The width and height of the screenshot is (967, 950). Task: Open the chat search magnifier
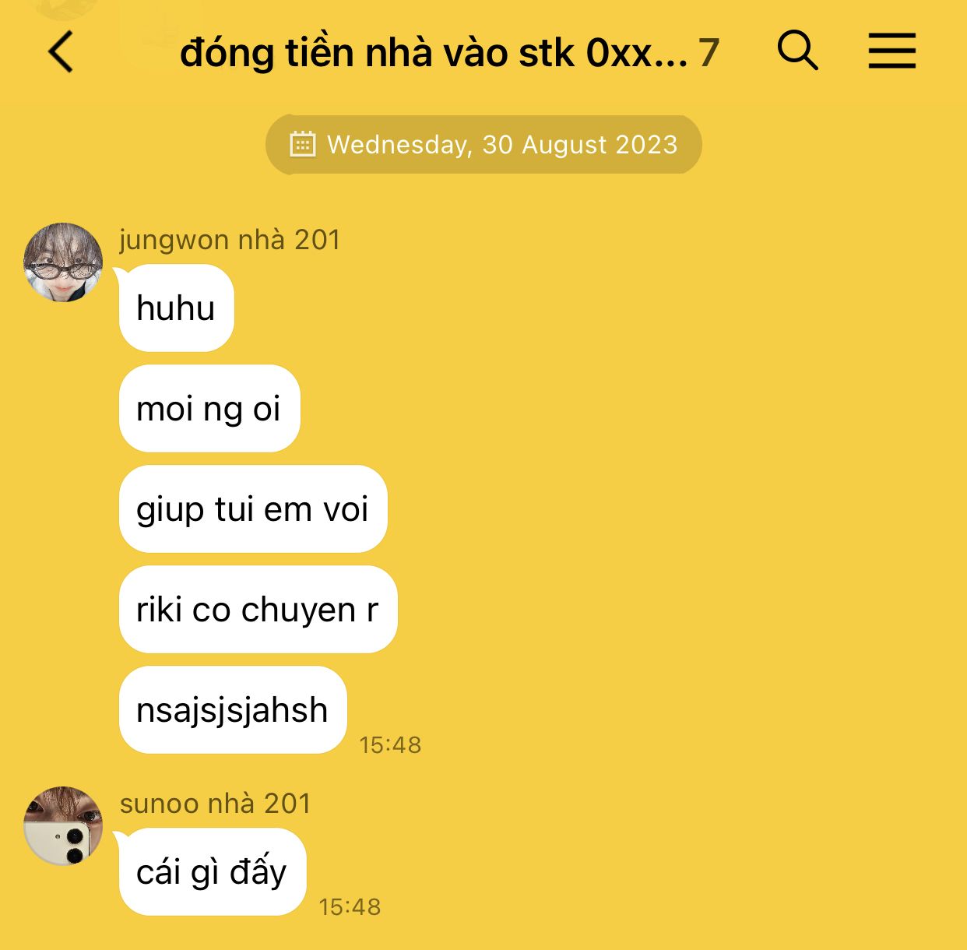797,51
